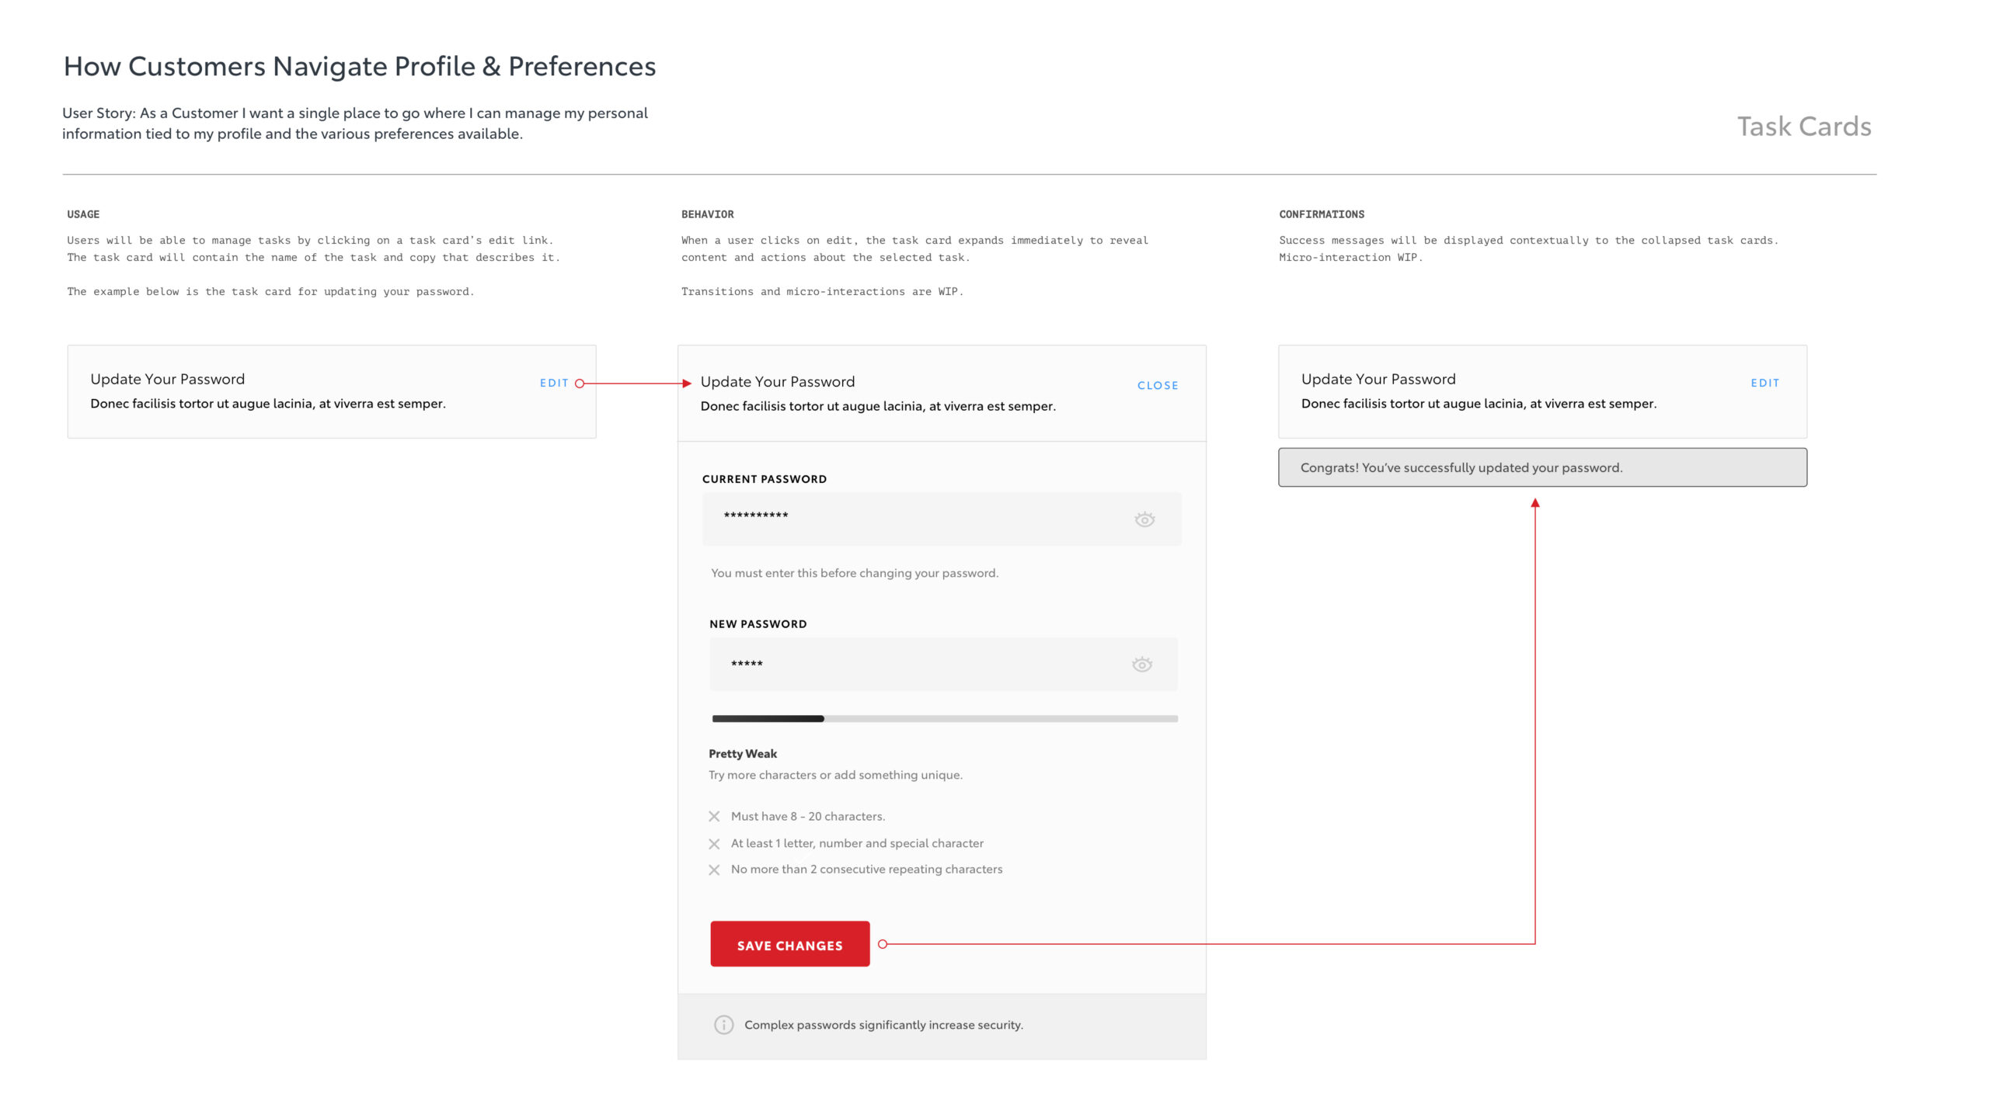Image resolution: width=1989 pixels, height=1118 pixels.
Task: Click Donec facilisis description in Usage card
Action: click(x=268, y=404)
